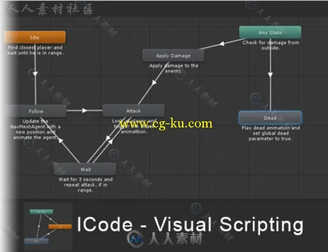Select the Wait state node
The width and height of the screenshot is (328, 252).
85,169
